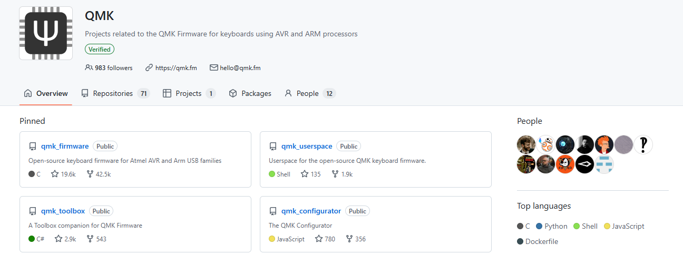Open the People tab
683x254 pixels.
point(310,93)
